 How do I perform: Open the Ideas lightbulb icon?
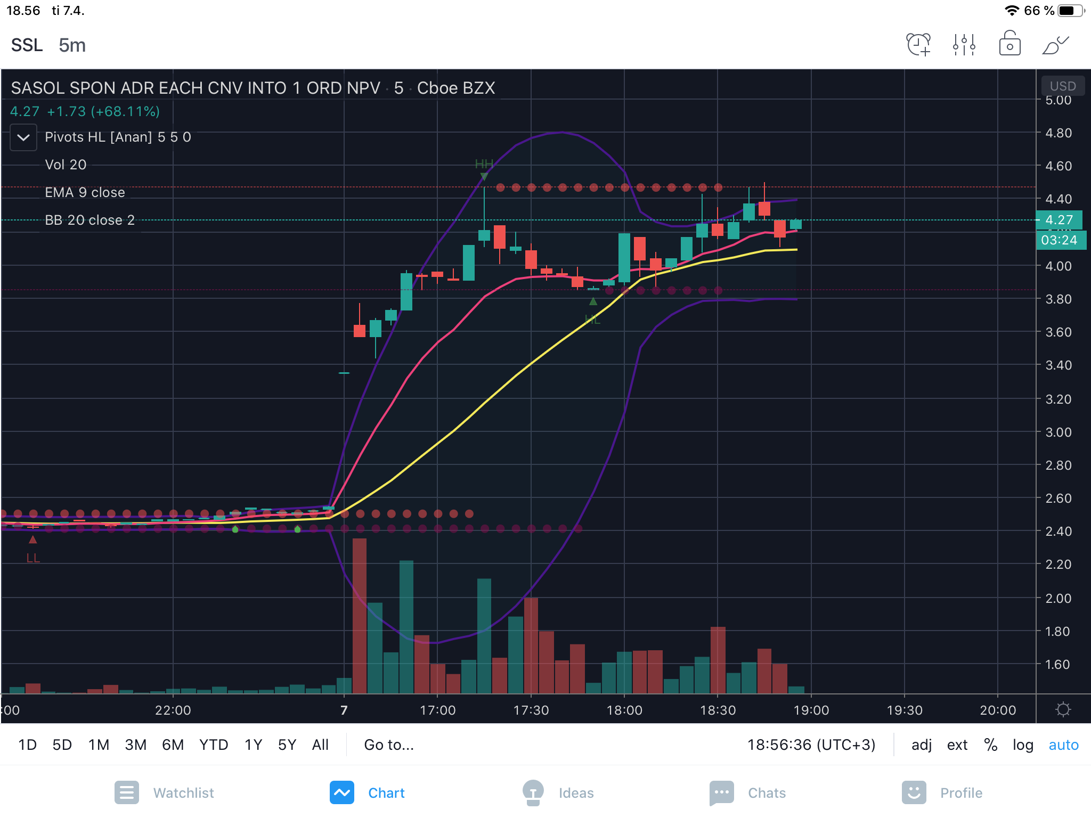click(533, 792)
